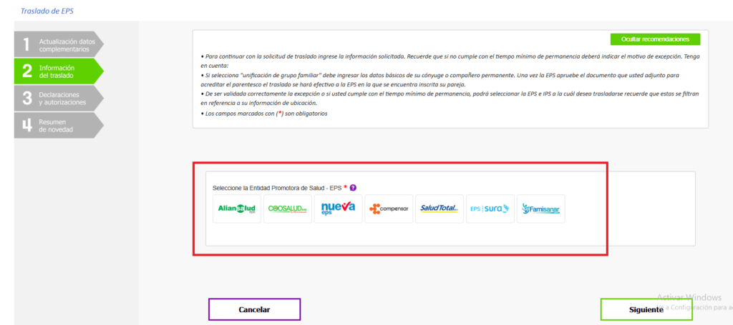
Task: Jump to step 3 Declaraciones y autorizaciones
Action: pyautogui.click(x=59, y=97)
